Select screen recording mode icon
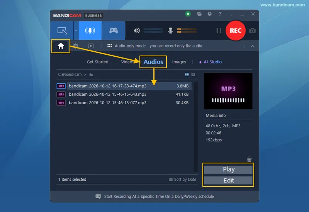This screenshot has height=212, width=309. coord(62,31)
